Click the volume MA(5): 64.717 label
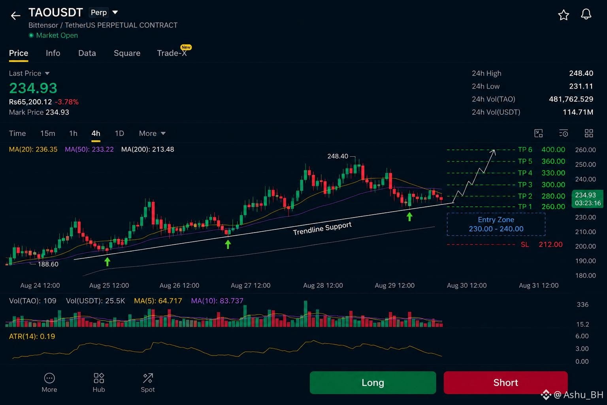The image size is (607, 405). [158, 301]
